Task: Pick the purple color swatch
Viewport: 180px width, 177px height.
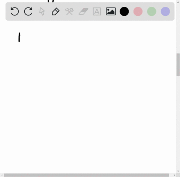Action: click(x=165, y=12)
